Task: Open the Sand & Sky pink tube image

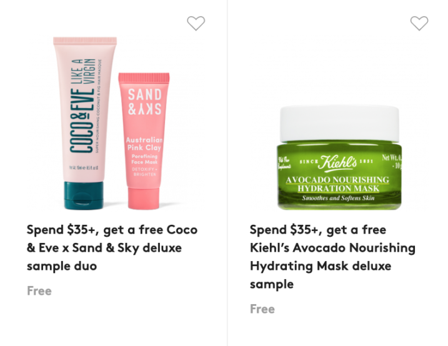Action: click(x=144, y=141)
